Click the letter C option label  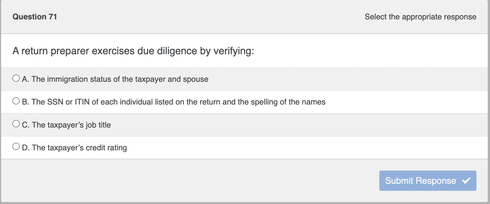point(25,125)
